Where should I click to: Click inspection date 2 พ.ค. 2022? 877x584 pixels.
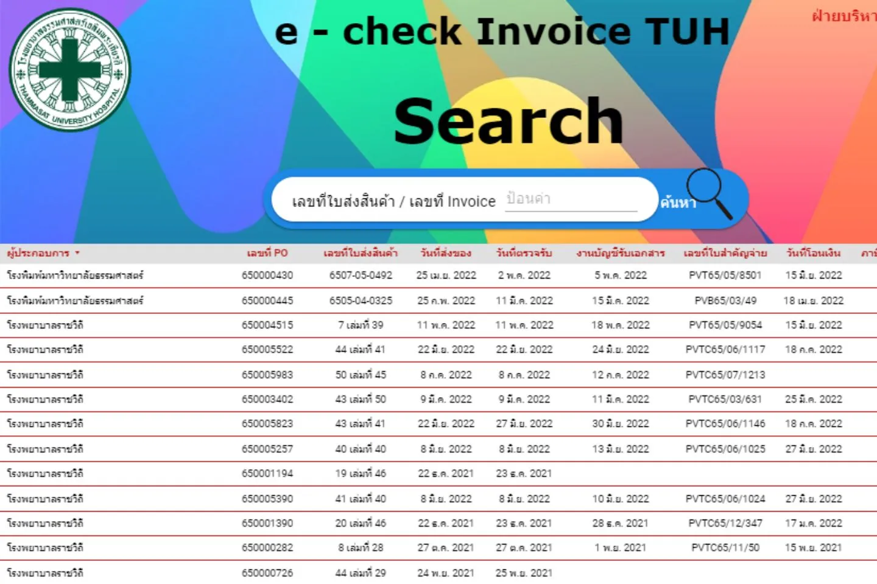coord(524,276)
